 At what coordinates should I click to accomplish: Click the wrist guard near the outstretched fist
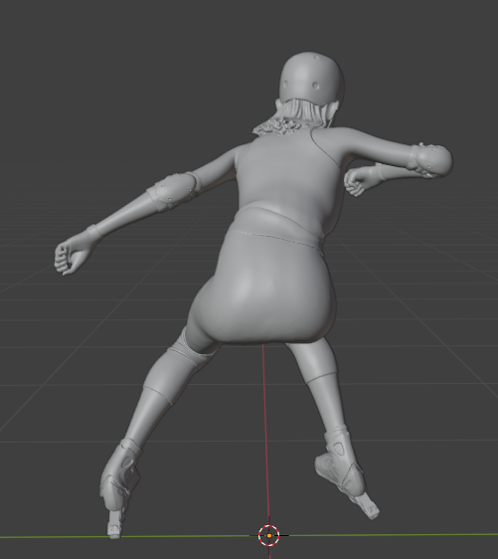coord(94,231)
